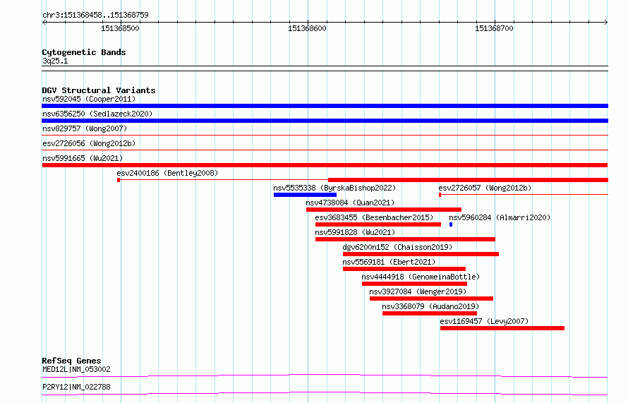Select the nsv5535338 (ByrskaBishop2022) label

pyautogui.click(x=334, y=188)
